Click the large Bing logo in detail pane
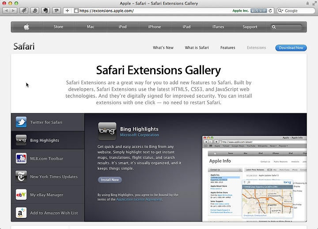This screenshot has width=318, height=229. (107, 131)
